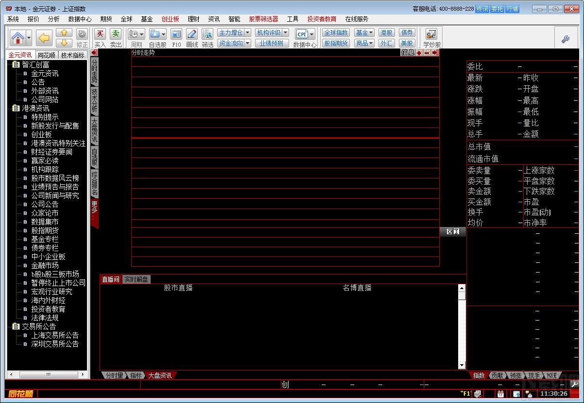Select the 综合排名 vertical tab
The image size is (584, 403).
click(x=95, y=184)
